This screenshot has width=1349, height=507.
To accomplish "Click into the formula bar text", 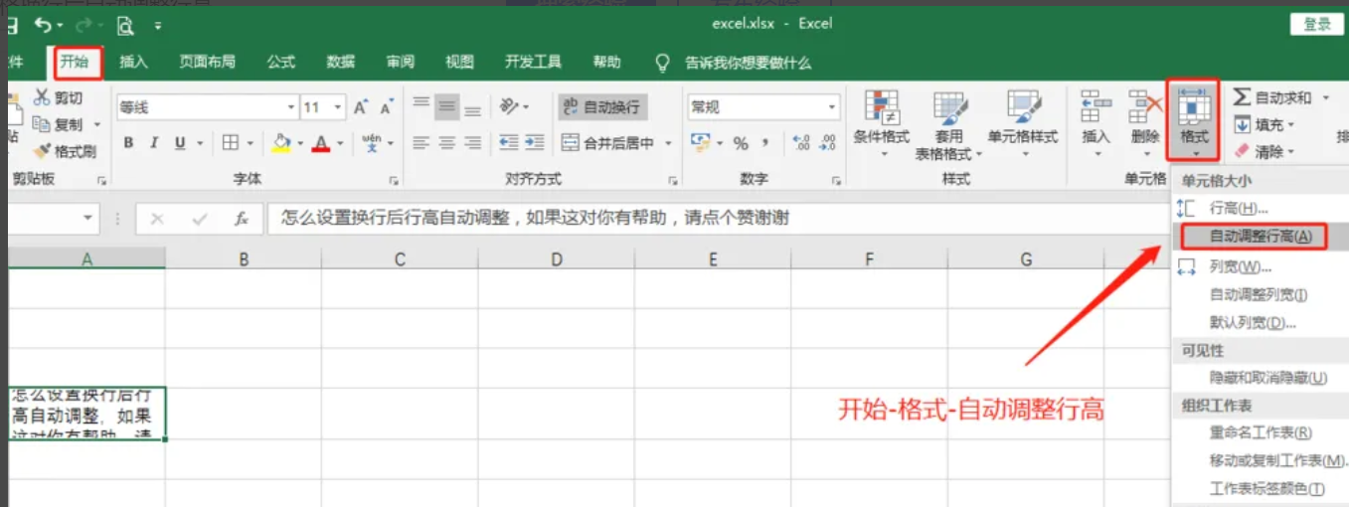I will pos(696,218).
